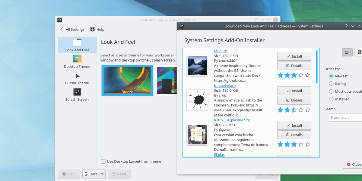Switch to icons grid view mode
362x181 pixels.
(x=359, y=52)
